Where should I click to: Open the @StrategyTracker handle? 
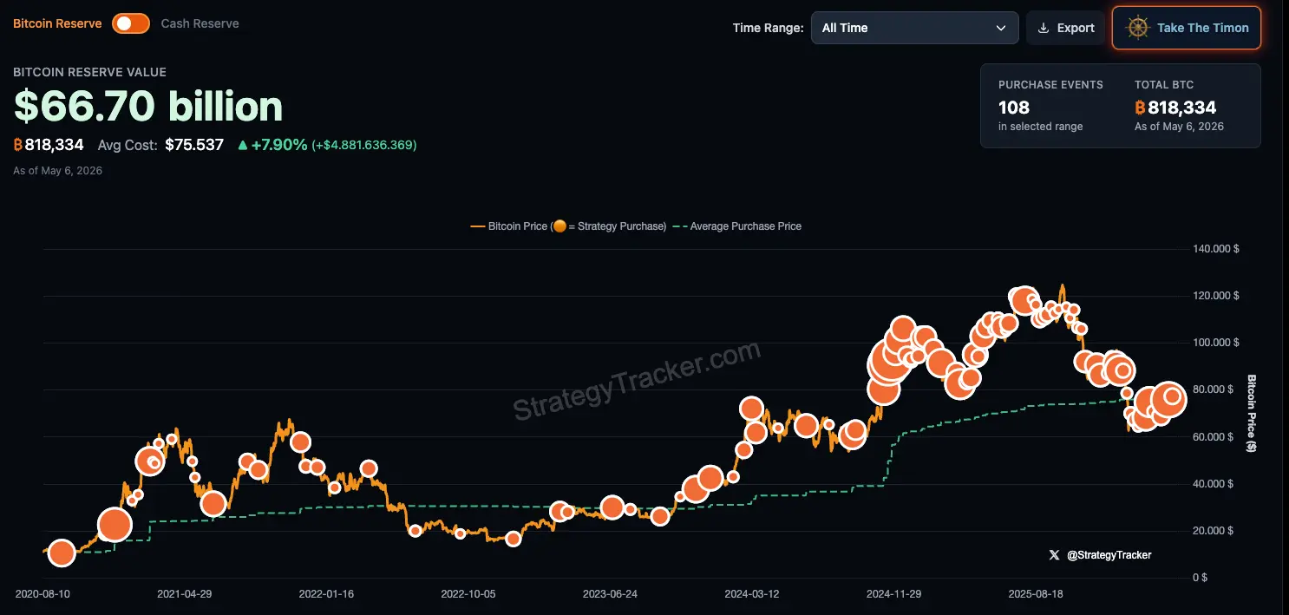1109,554
